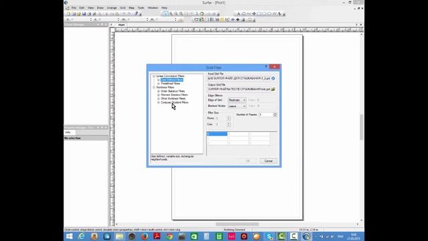This screenshot has width=428, height=241.
Task: Click the Open file toolbar icon
Action: pyautogui.click(x=79, y=13)
